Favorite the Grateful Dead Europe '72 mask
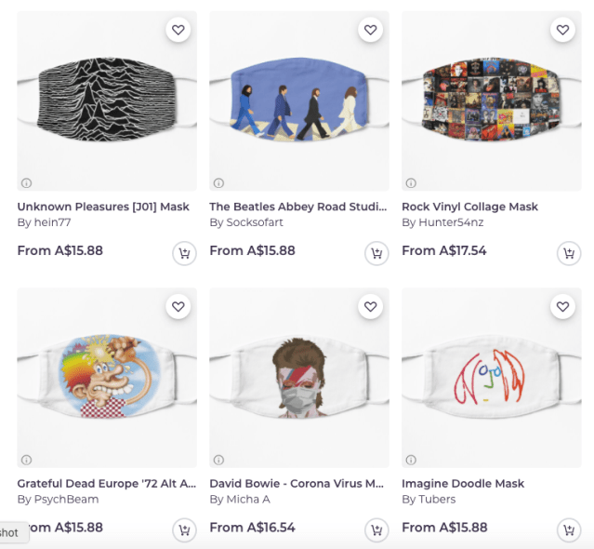 [x=178, y=307]
